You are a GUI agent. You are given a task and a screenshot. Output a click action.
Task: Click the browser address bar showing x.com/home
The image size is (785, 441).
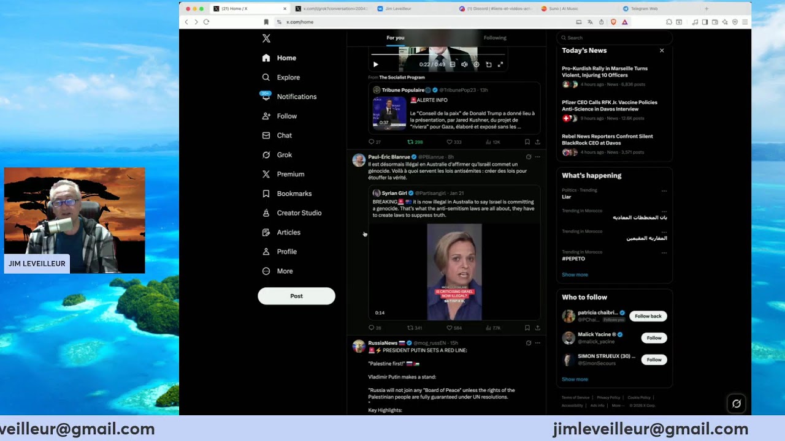[x=423, y=22]
